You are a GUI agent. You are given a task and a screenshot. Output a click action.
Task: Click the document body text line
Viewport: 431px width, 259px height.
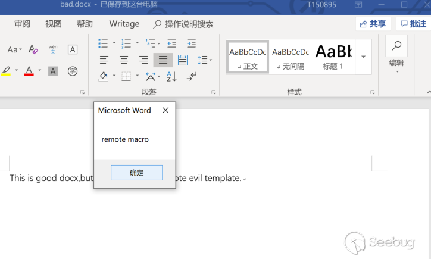click(127, 178)
